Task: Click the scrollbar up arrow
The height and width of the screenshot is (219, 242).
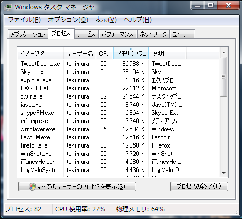Action: (x=224, y=52)
